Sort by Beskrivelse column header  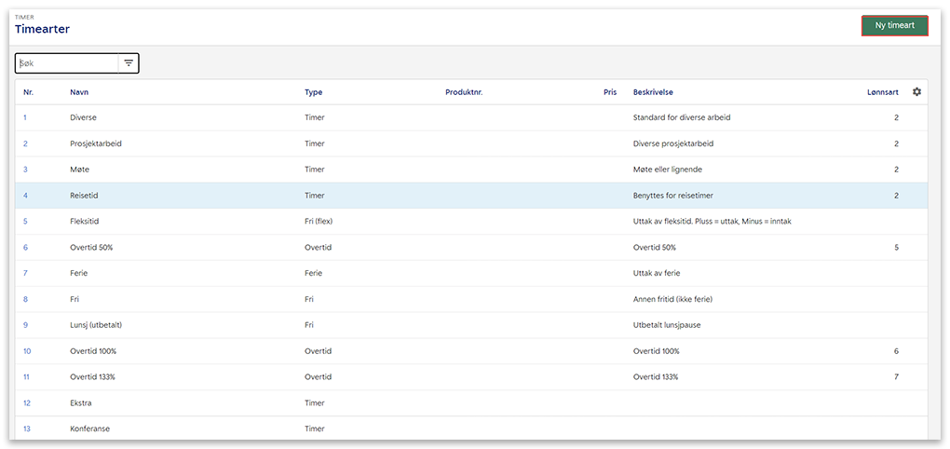click(x=653, y=92)
